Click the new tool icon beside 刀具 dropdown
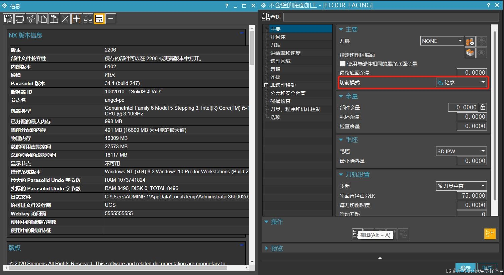 click(x=470, y=41)
